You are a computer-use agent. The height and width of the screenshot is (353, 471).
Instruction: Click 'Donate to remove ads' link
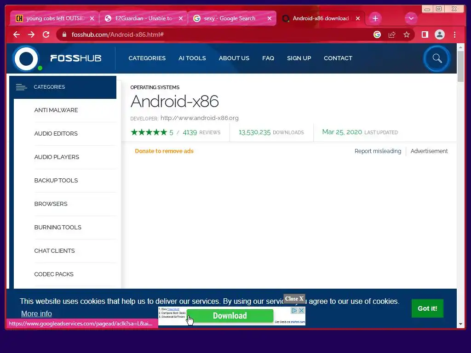pyautogui.click(x=164, y=151)
